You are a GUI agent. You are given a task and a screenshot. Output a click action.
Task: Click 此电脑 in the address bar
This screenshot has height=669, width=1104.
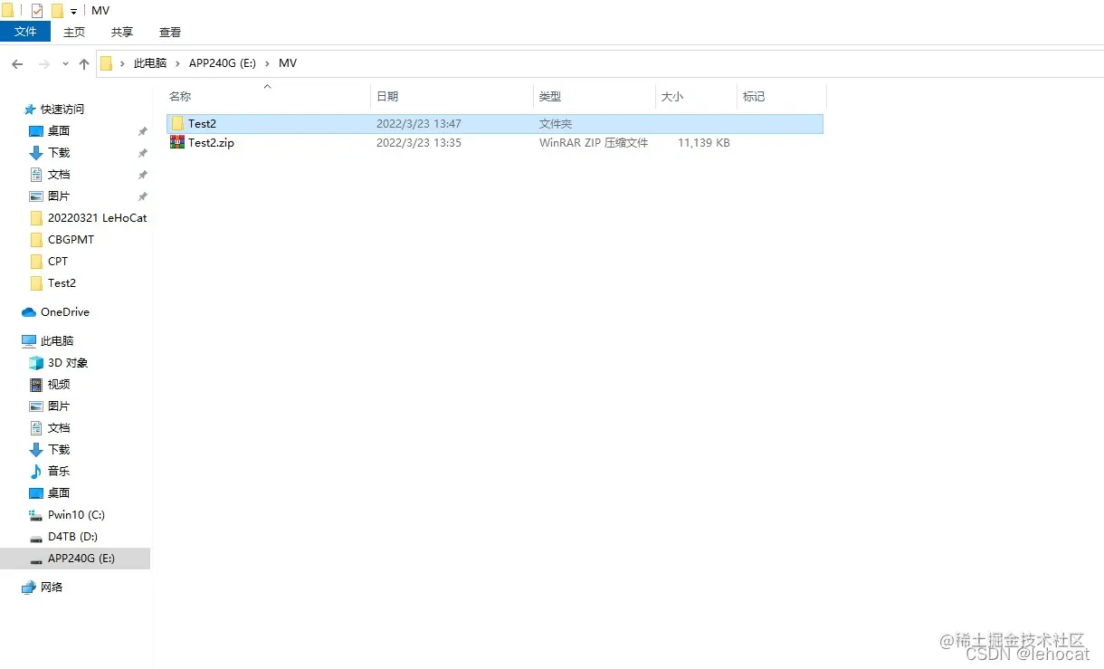click(150, 63)
